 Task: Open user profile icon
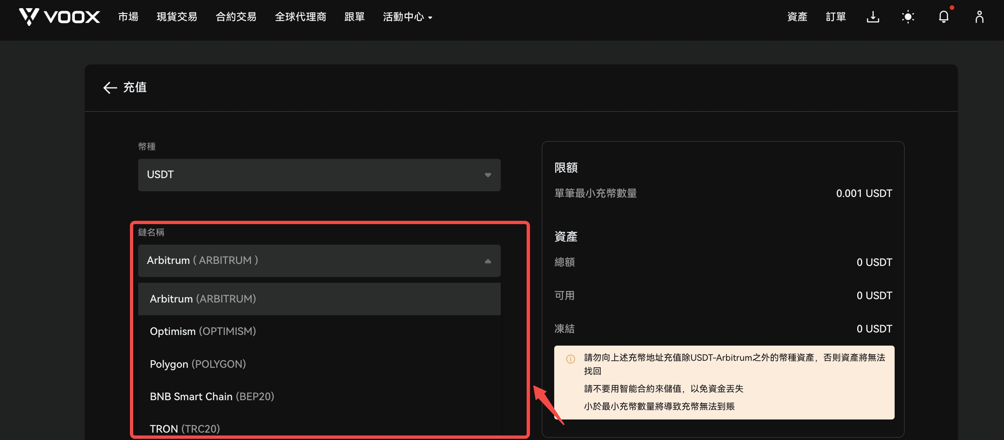click(979, 17)
